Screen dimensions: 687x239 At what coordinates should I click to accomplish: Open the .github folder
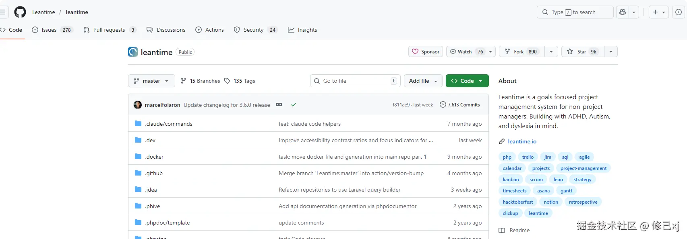pyautogui.click(x=154, y=173)
